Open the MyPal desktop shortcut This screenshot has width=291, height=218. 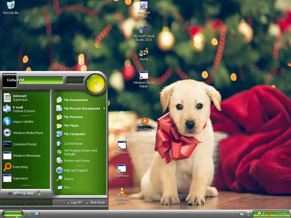[144, 54]
